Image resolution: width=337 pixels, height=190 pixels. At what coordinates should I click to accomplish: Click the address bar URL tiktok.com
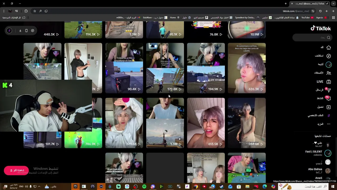(296, 11)
